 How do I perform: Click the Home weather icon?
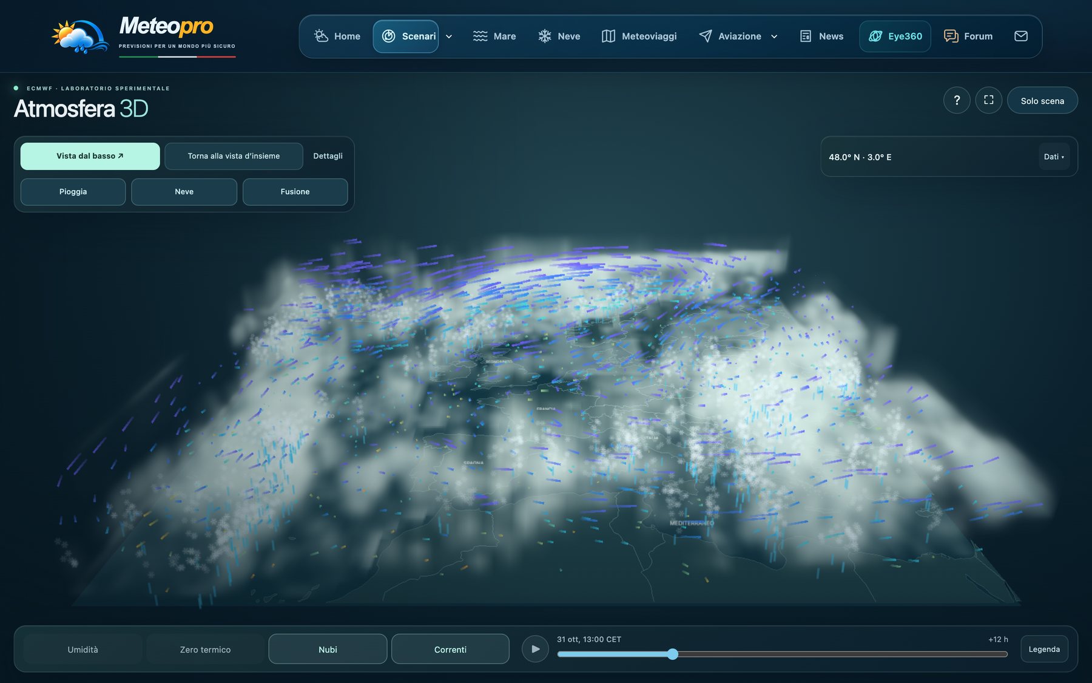pos(321,36)
